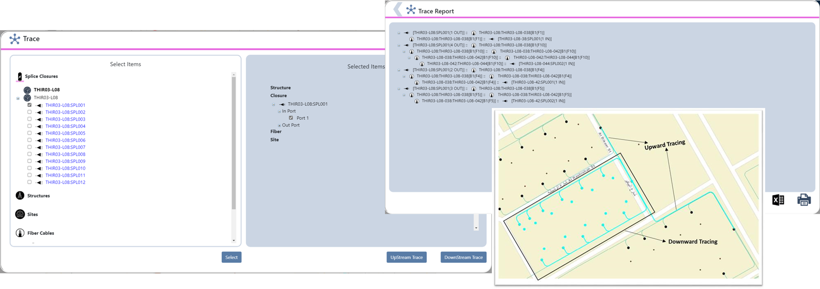Click the Fiber Cables category icon
820x289 pixels.
tap(20, 233)
